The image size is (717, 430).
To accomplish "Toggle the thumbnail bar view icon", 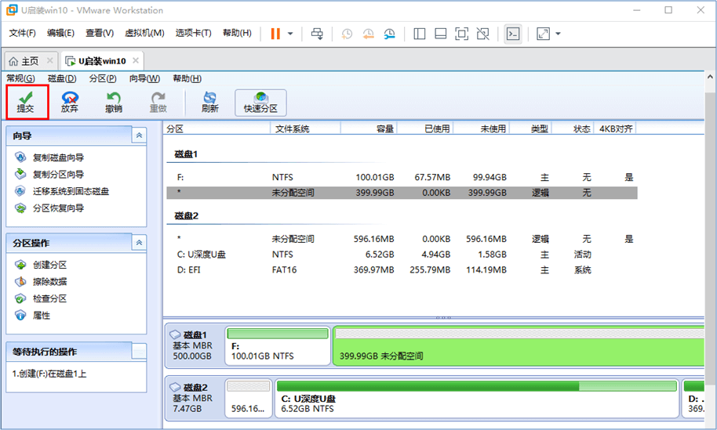I will [440, 34].
